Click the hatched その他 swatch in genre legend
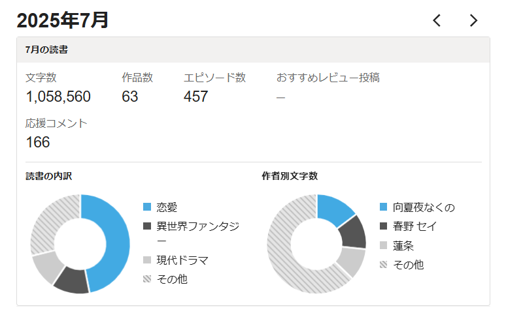 coord(147,279)
